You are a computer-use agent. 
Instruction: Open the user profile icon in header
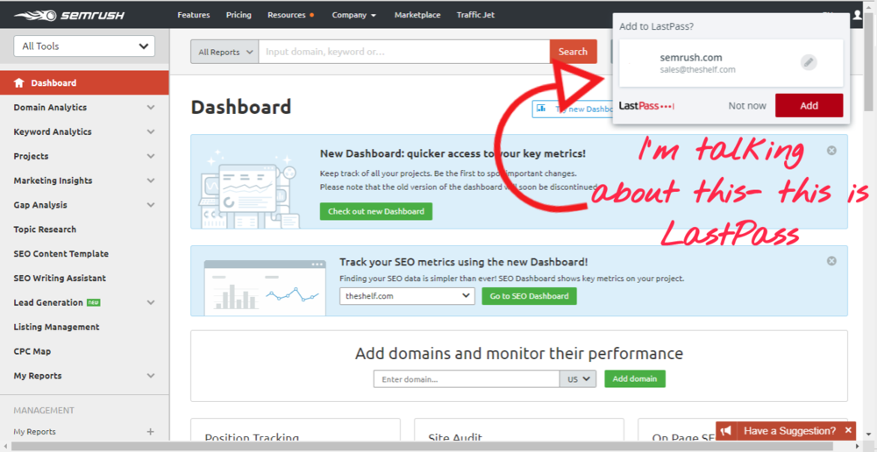[x=858, y=15]
